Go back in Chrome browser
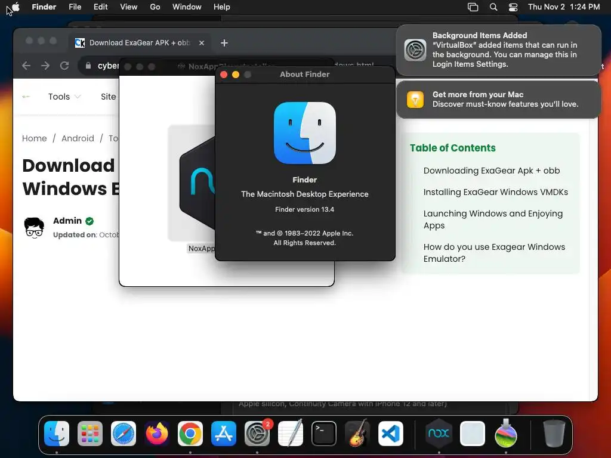Screen dimensions: 611x458 [x=26, y=66]
